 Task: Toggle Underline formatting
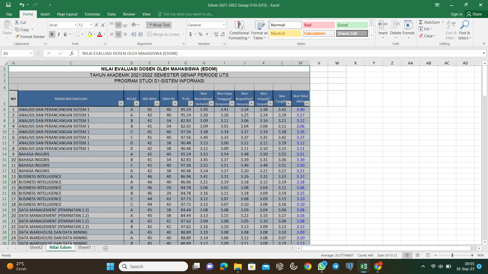[65, 34]
